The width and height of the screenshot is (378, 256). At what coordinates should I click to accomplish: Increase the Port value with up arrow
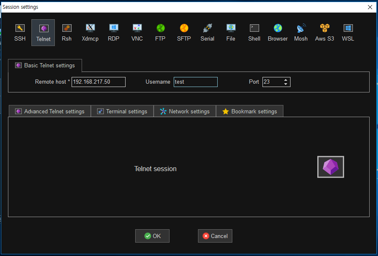pos(285,80)
